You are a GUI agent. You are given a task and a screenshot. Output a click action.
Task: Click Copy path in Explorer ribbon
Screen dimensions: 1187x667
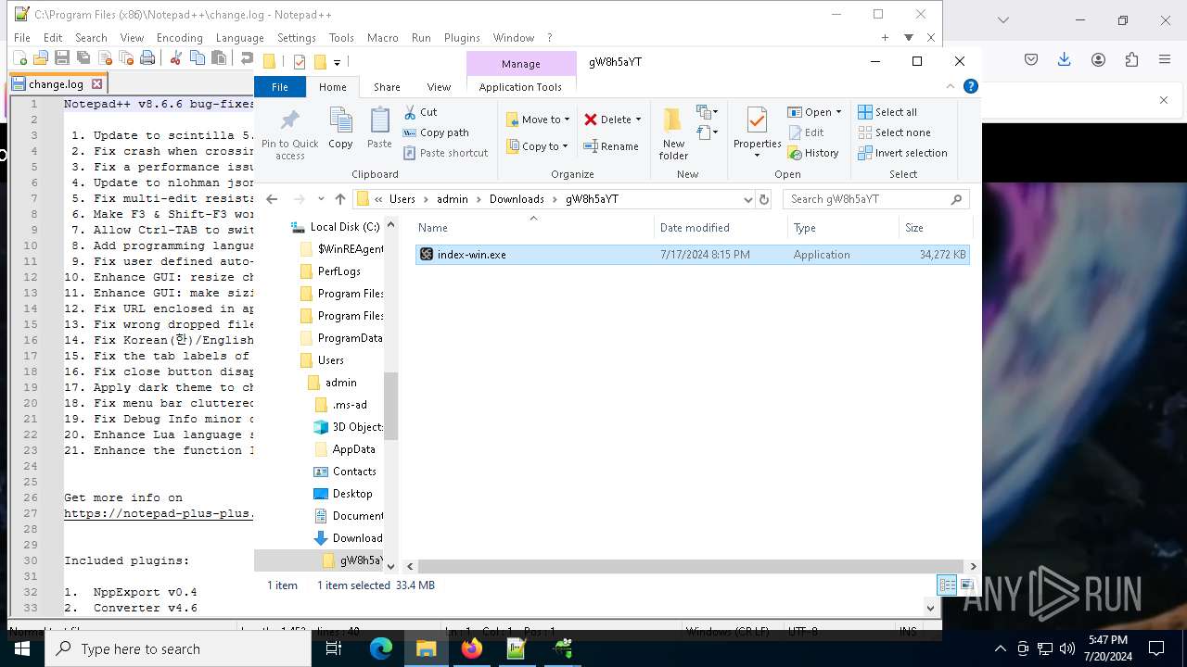tap(436, 132)
